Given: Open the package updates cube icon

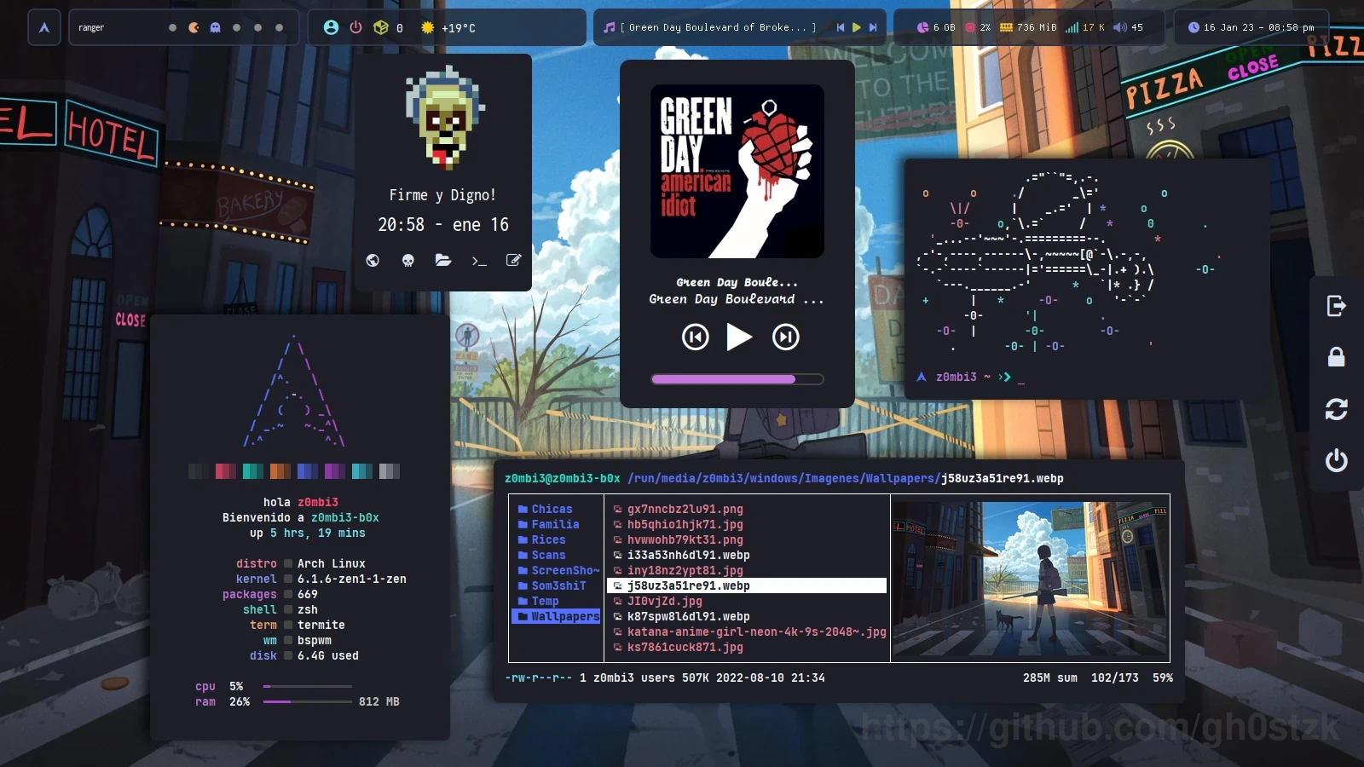Looking at the screenshot, I should click(x=380, y=27).
